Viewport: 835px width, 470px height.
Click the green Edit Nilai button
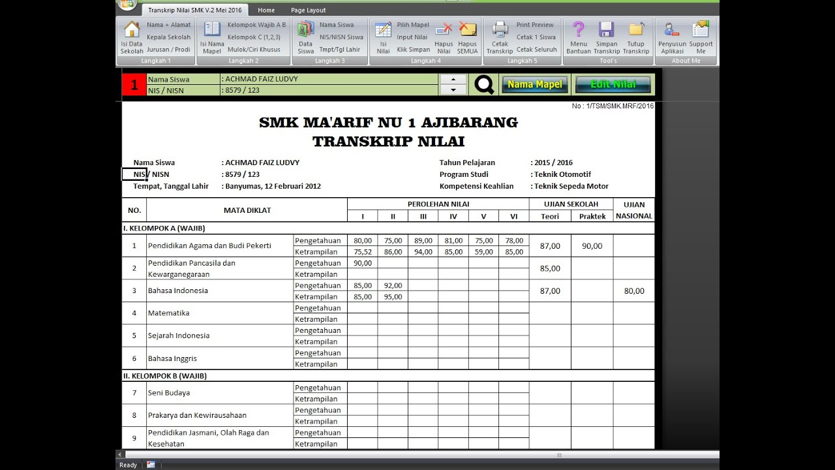coord(613,85)
